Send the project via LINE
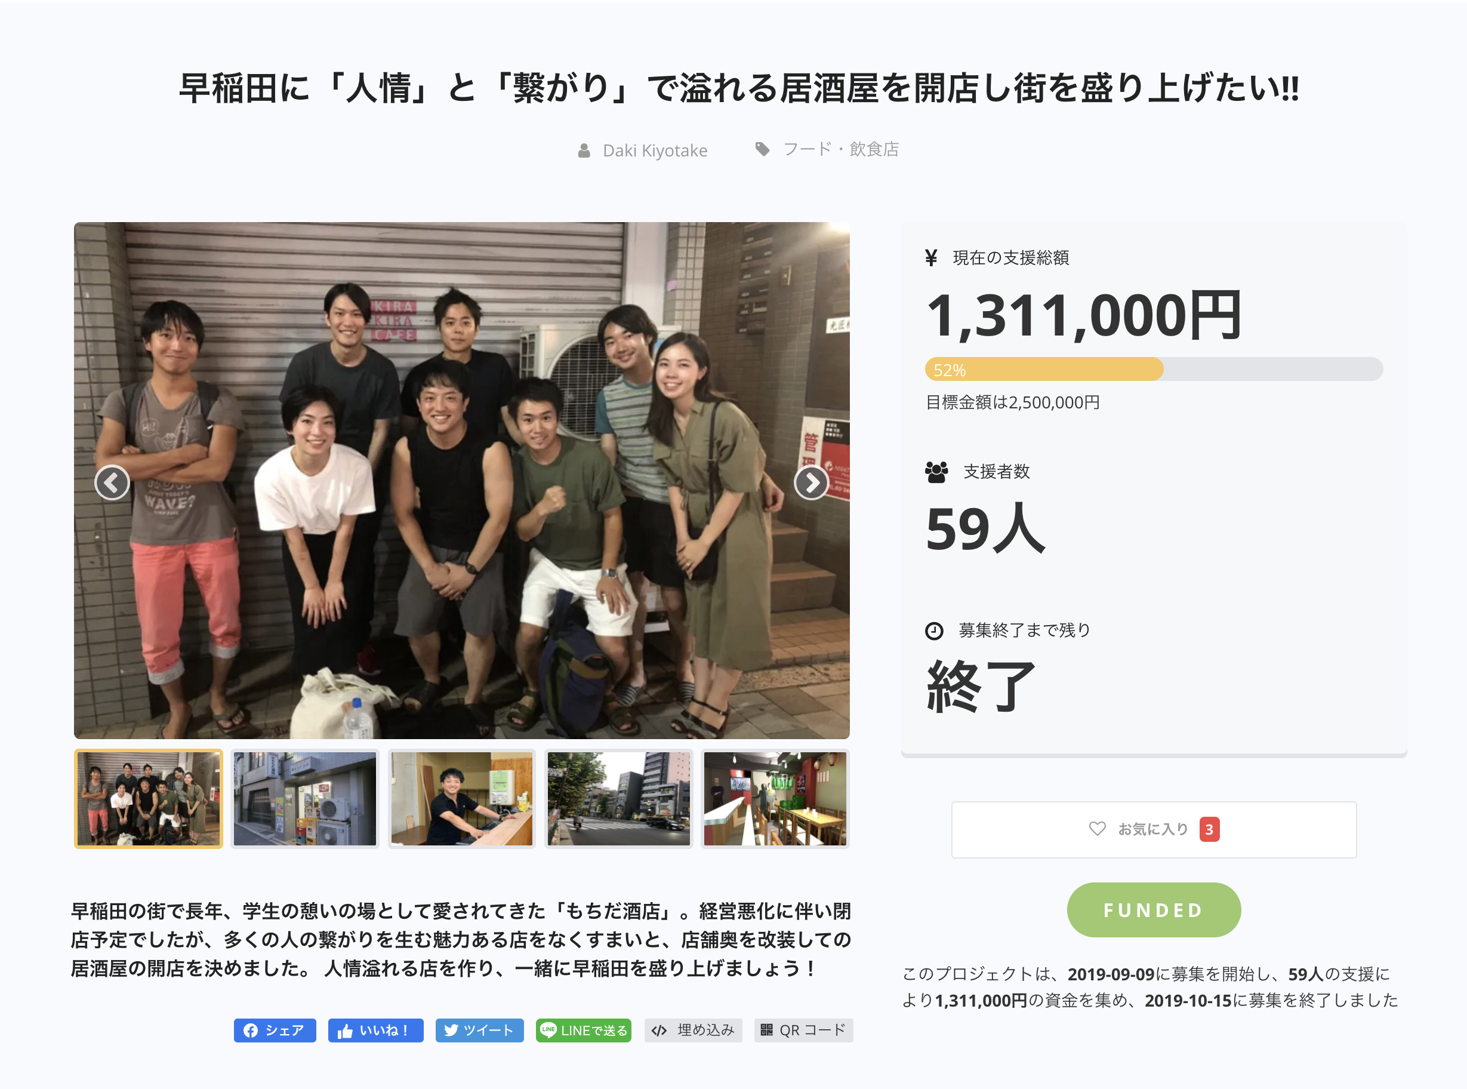The height and width of the screenshot is (1089, 1467). (583, 1030)
